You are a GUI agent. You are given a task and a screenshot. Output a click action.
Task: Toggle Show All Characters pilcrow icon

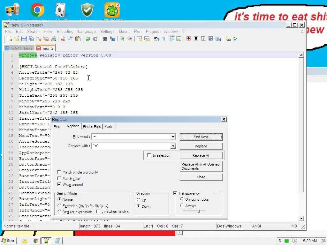(164, 39)
